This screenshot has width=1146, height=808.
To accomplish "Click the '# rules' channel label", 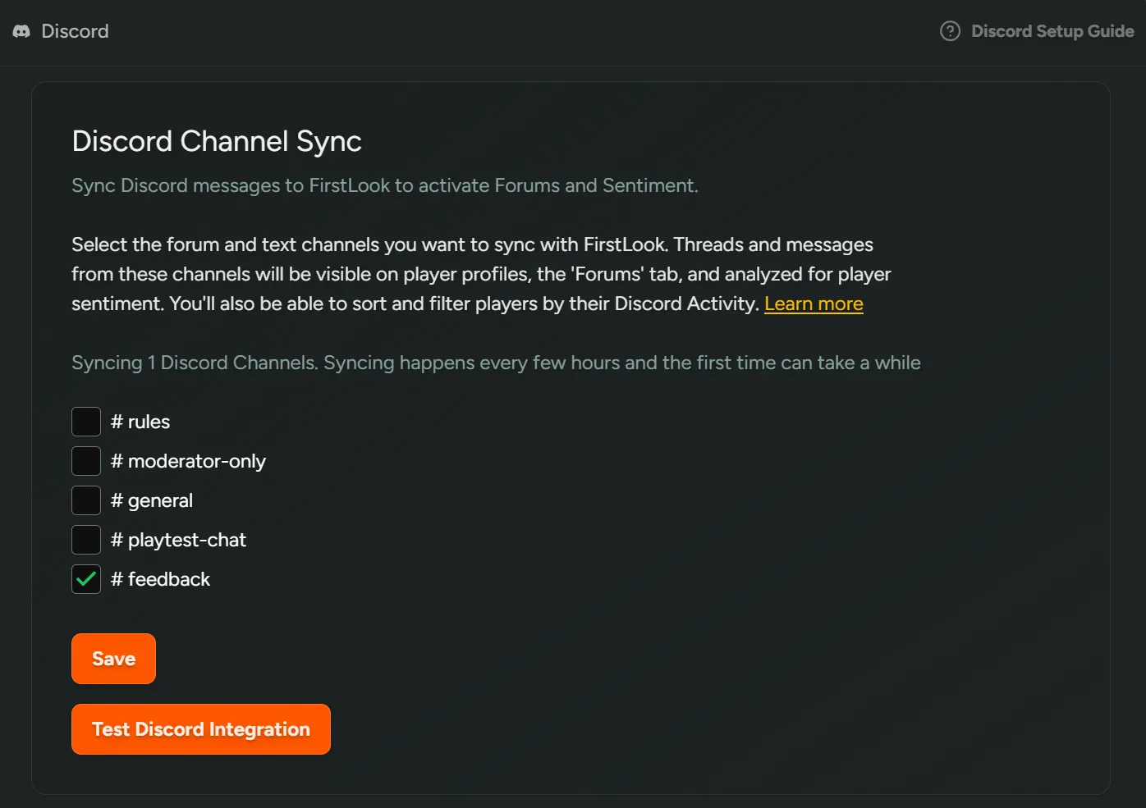I will [x=140, y=422].
